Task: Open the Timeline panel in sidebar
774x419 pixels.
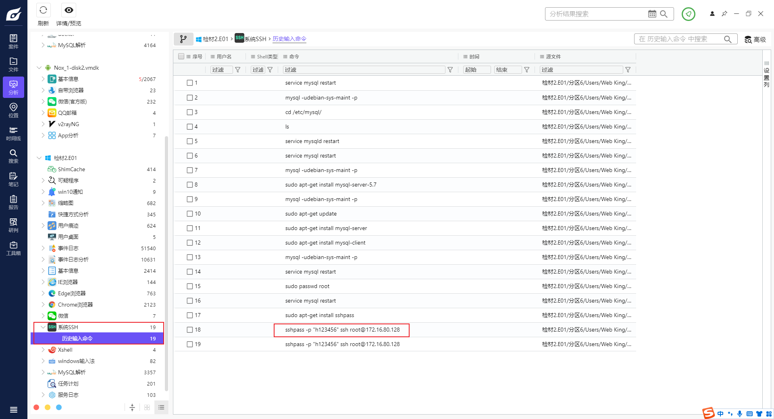Action: pyautogui.click(x=13, y=133)
